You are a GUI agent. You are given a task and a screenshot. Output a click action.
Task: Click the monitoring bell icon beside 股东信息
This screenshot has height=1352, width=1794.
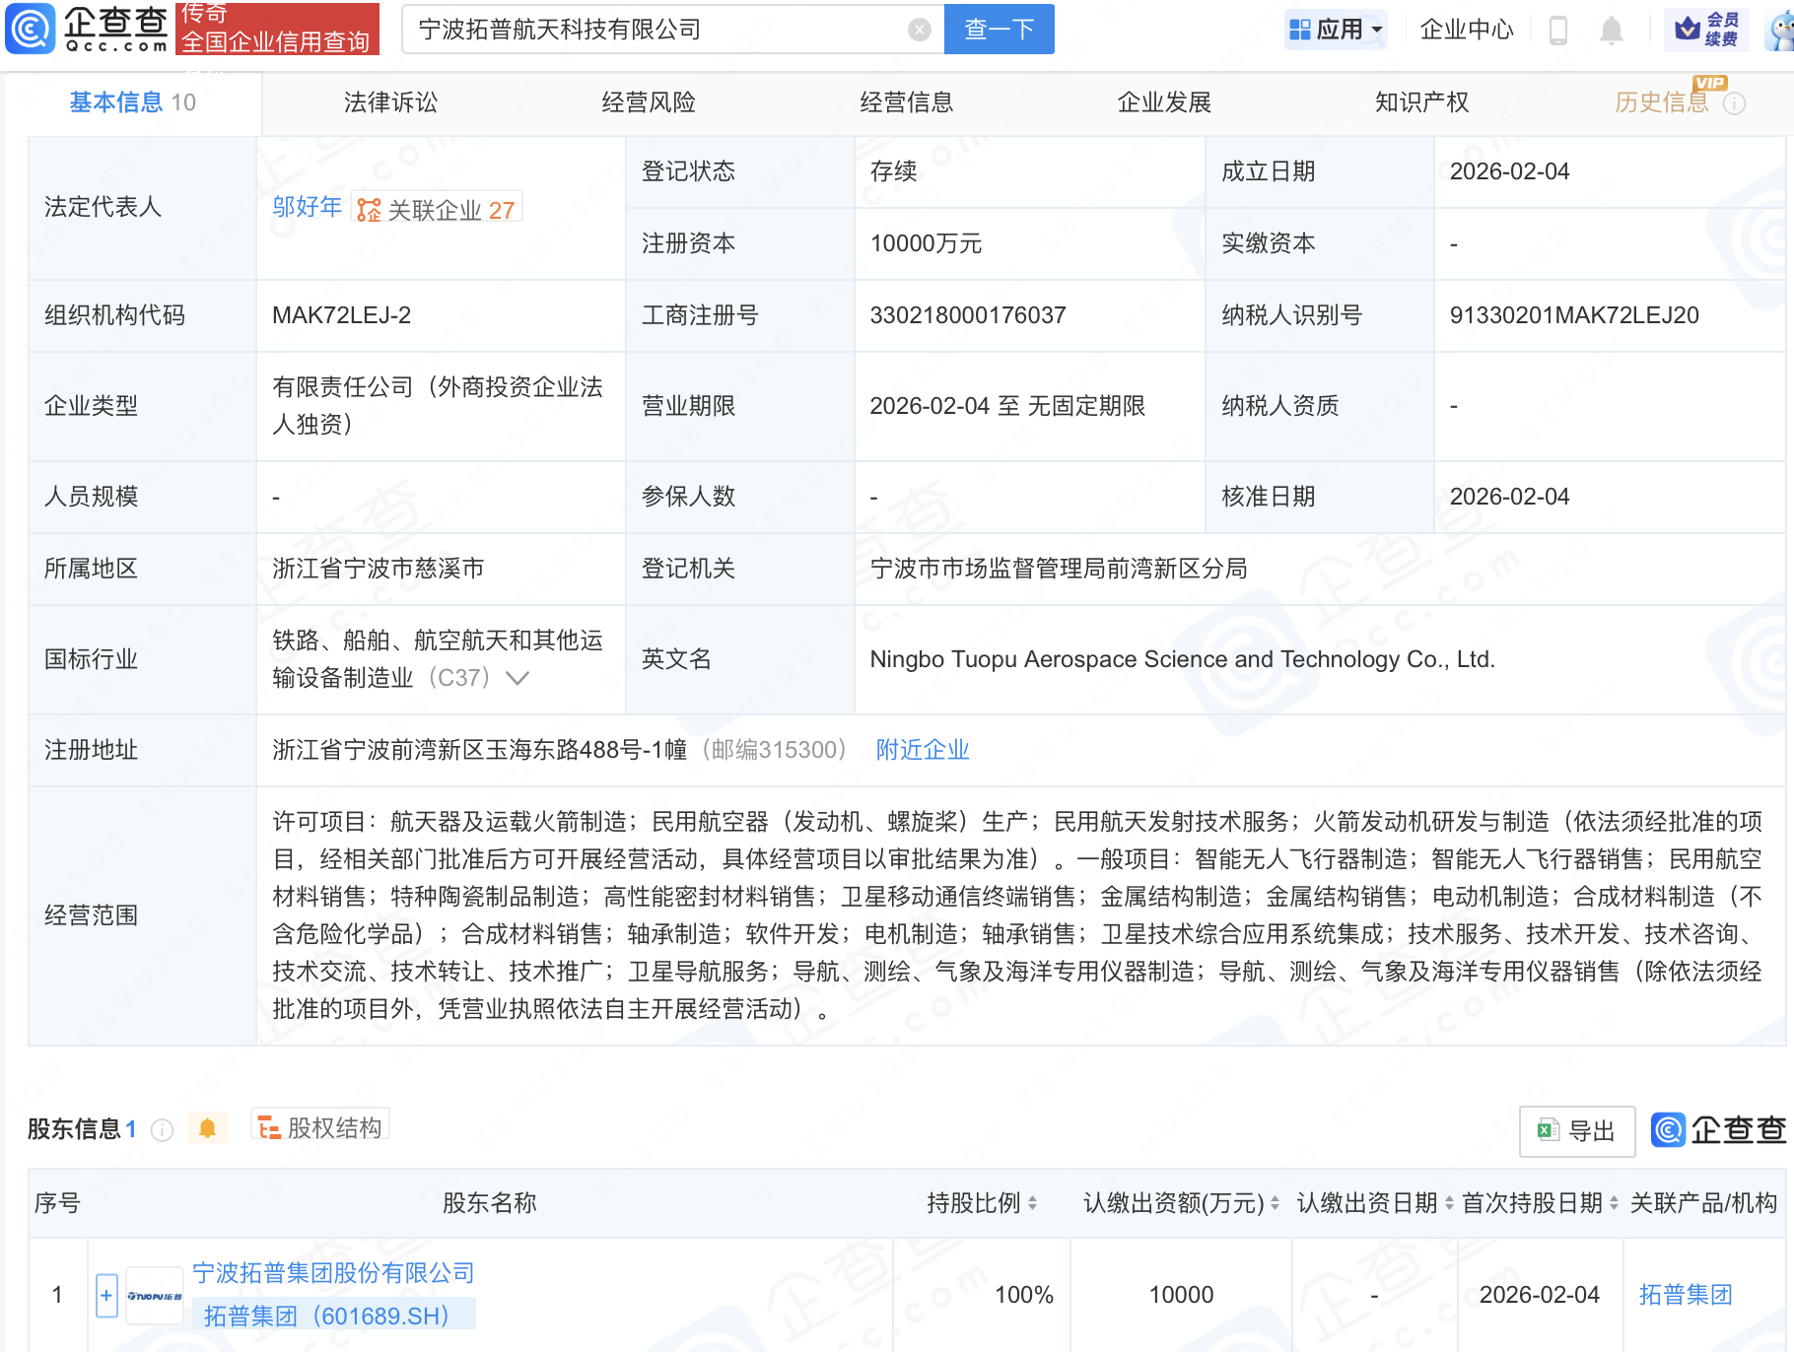(206, 1126)
